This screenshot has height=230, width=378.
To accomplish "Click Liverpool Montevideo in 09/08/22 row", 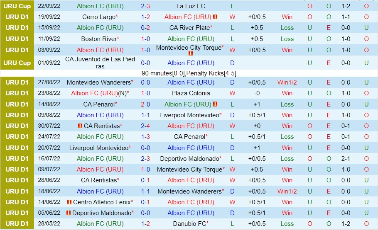I will pos(189,115).
